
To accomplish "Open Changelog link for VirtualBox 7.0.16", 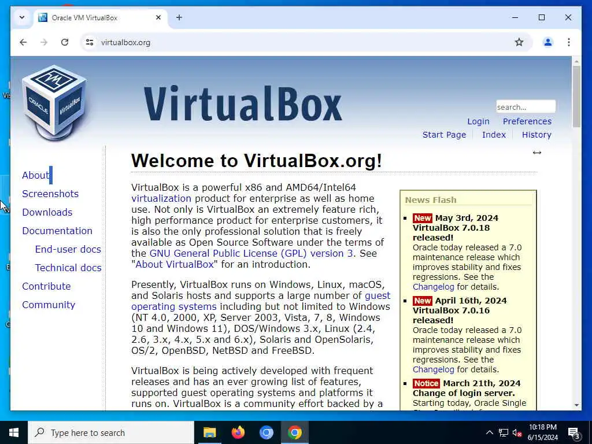I will 433,369.
